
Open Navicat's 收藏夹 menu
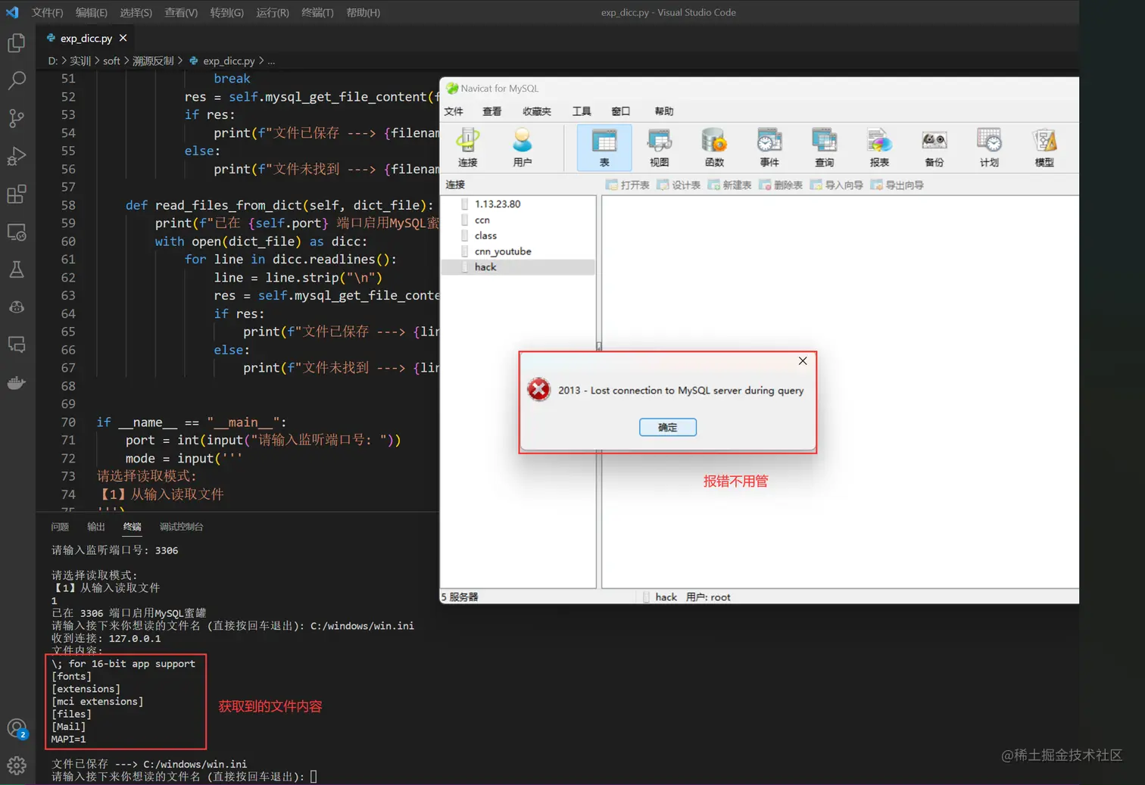tap(537, 111)
